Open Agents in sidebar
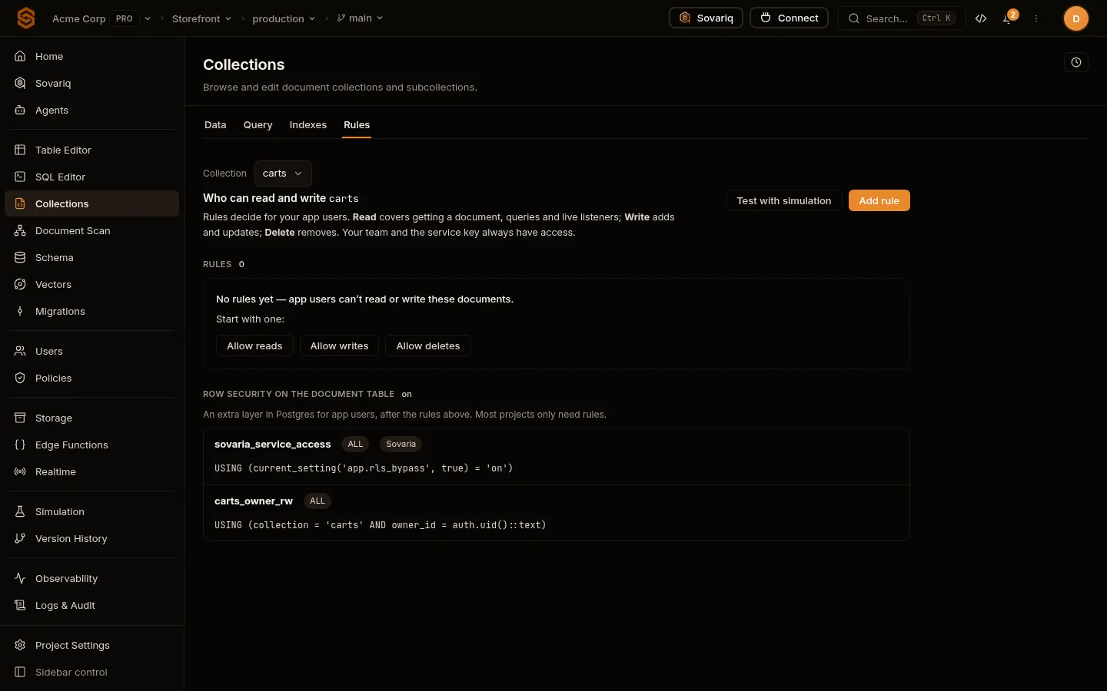The image size is (1107, 691). pos(92,110)
